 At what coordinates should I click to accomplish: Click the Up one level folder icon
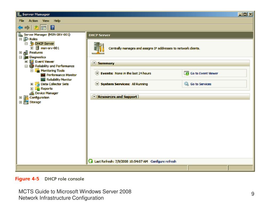36,27
